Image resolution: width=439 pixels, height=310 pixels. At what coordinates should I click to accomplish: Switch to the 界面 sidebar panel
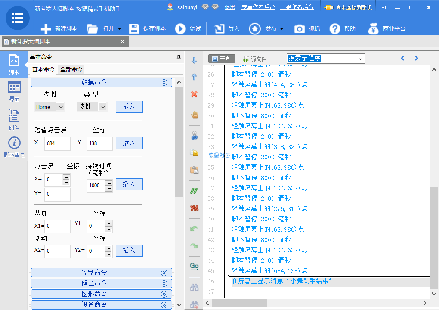(14, 92)
